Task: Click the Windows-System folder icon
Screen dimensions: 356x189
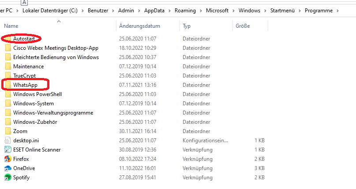Action: click(x=7, y=104)
